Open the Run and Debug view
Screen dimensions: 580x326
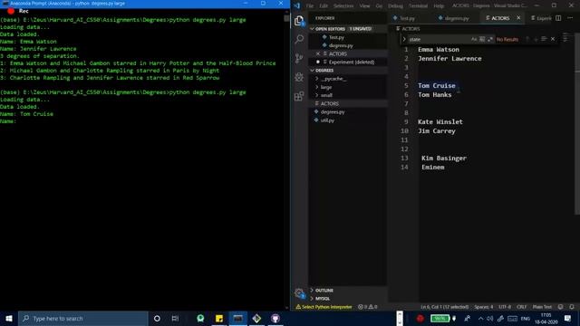tap(299, 77)
